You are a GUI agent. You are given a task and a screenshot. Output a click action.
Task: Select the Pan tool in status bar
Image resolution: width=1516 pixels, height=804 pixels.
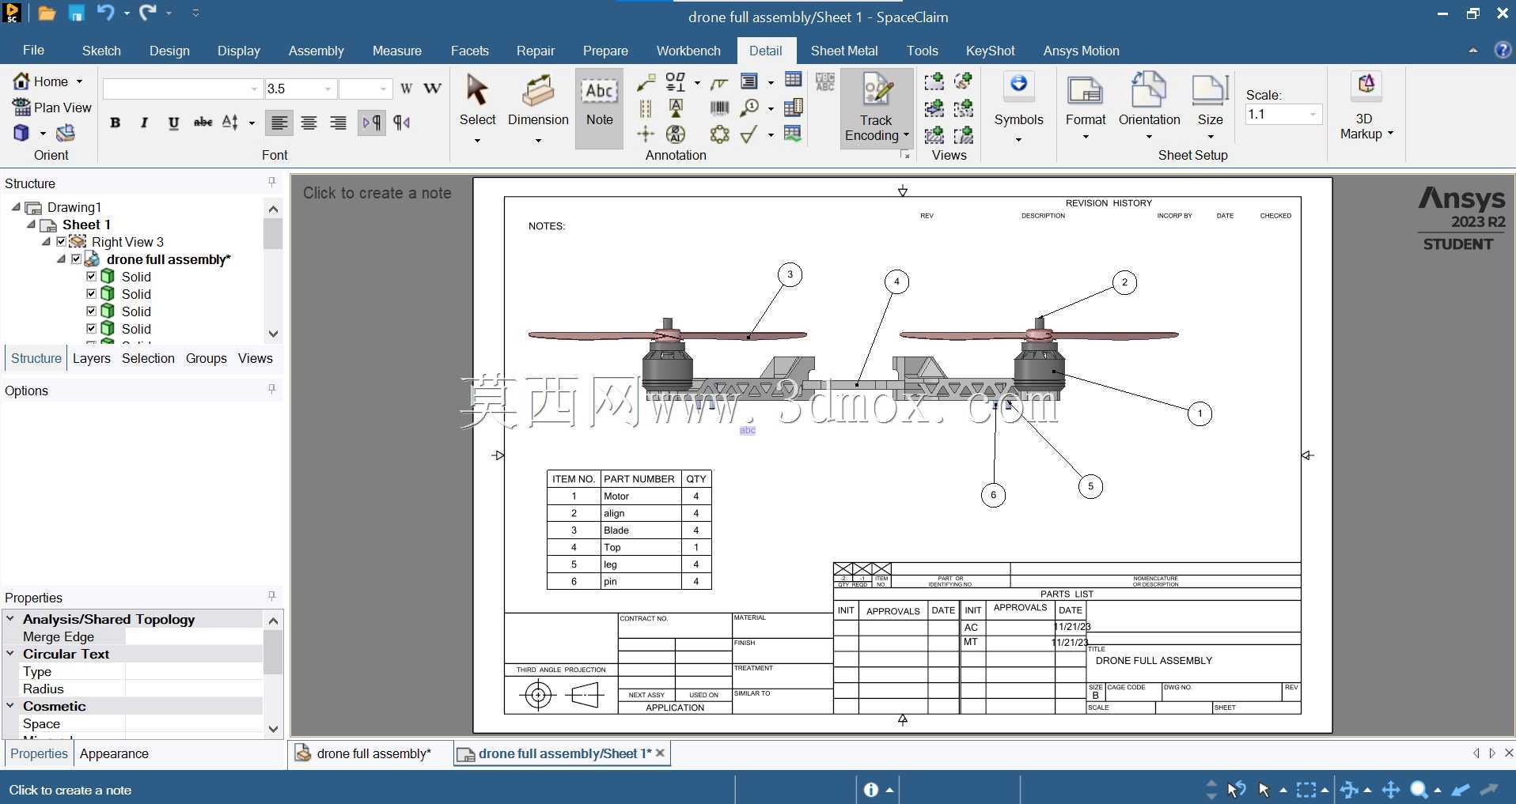pos(1390,789)
